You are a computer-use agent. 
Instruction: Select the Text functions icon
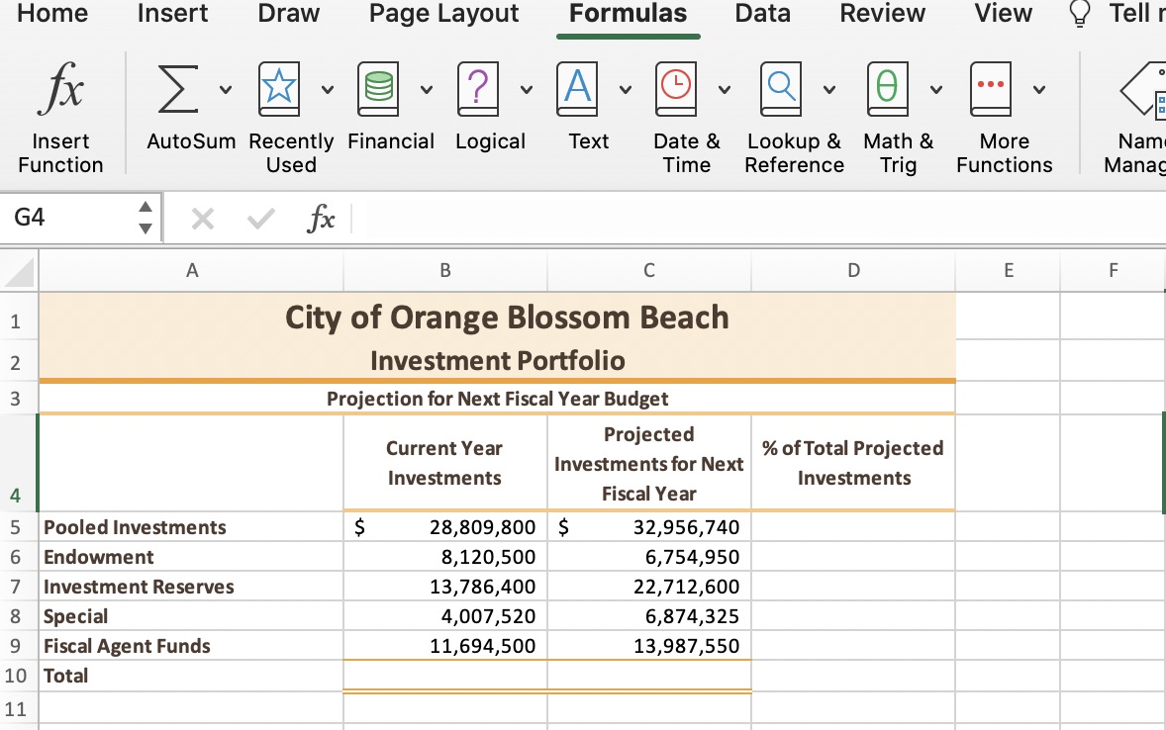[577, 89]
